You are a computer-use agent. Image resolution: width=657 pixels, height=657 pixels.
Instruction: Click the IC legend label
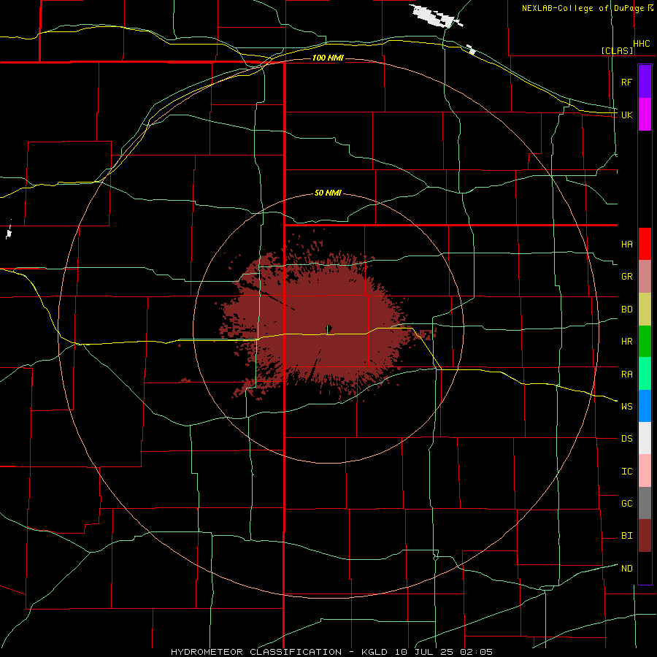[x=626, y=472]
